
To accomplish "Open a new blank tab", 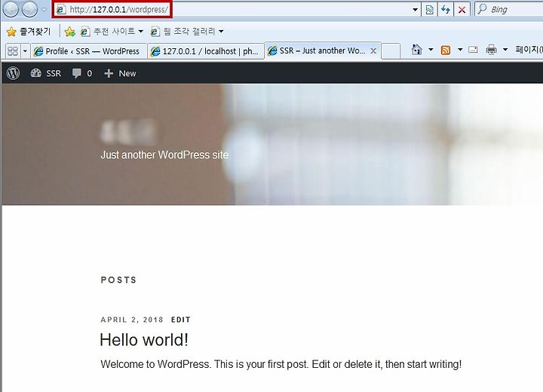I will [x=391, y=51].
